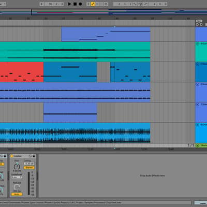This screenshot has width=207, height=207.
Task: Click the arrangement position field
Action: 54,4
